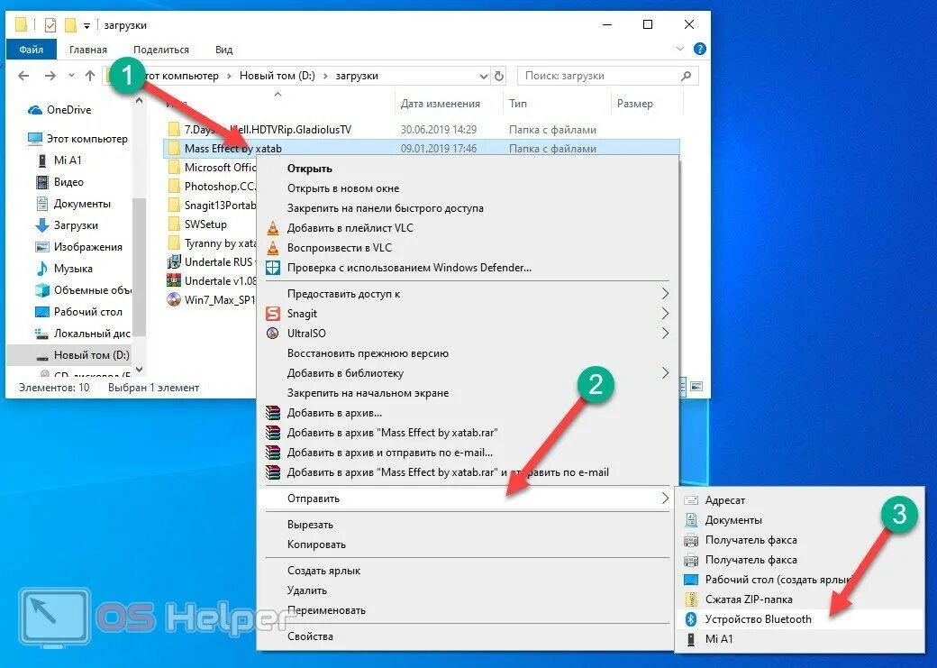This screenshot has height=668, width=937.
Task: Click the Этот компьютер monitor icon in the sidebar
Action: tap(35, 139)
